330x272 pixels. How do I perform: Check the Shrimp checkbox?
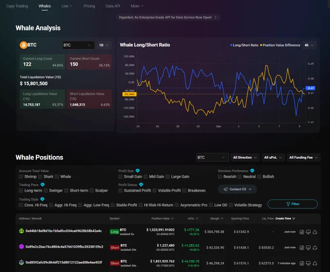(21, 177)
